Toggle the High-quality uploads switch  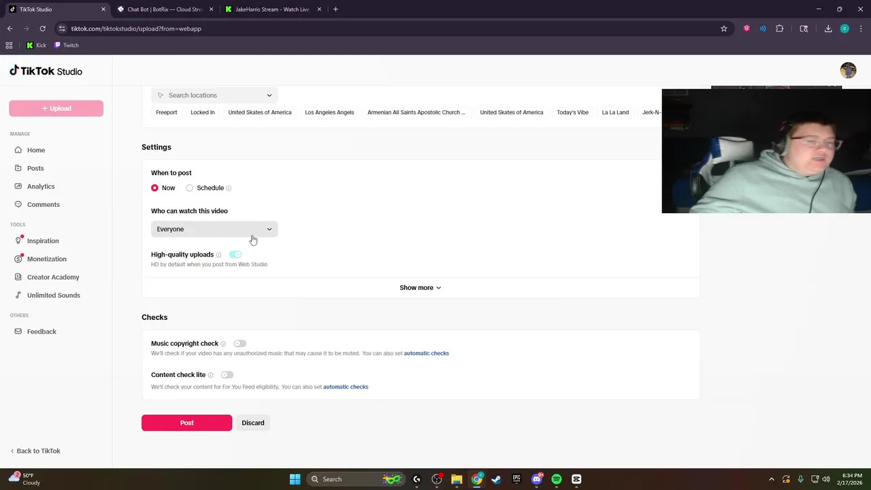tap(235, 255)
